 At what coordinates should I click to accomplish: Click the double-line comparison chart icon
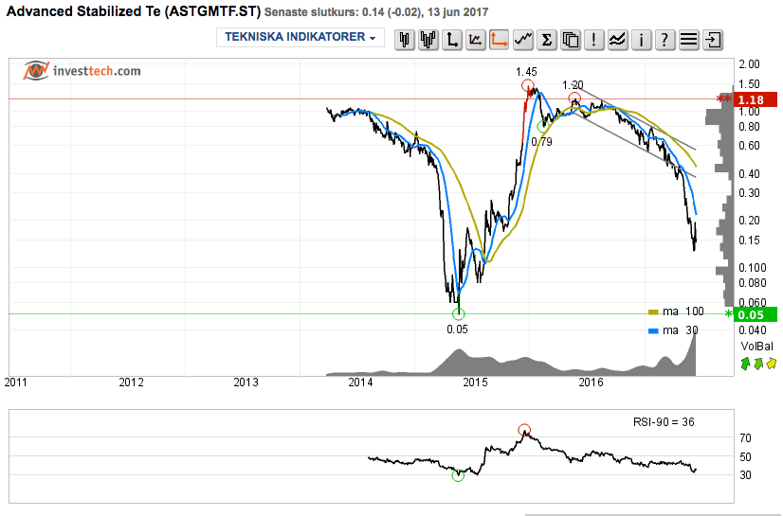coord(617,40)
